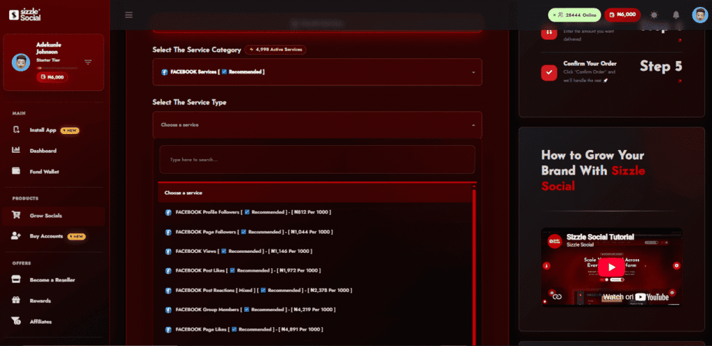Screen dimensions: 712x346
Task: Click the video channel logo icon
Action: [x=554, y=241]
